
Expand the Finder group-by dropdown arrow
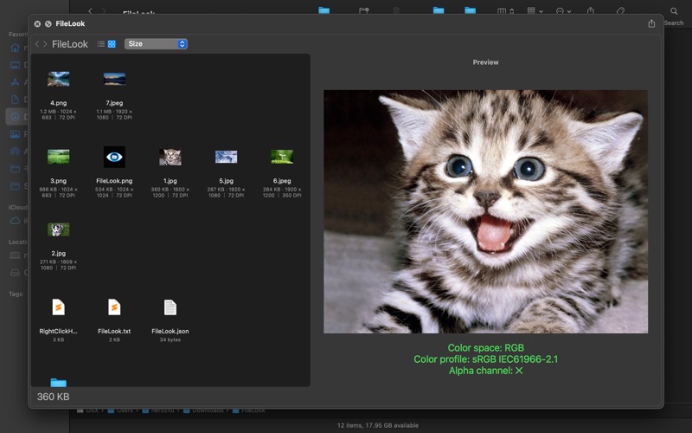point(541,11)
